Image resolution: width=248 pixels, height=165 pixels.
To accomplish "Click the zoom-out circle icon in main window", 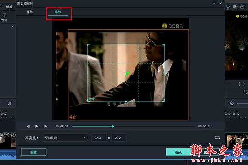I will (x=232, y=104).
